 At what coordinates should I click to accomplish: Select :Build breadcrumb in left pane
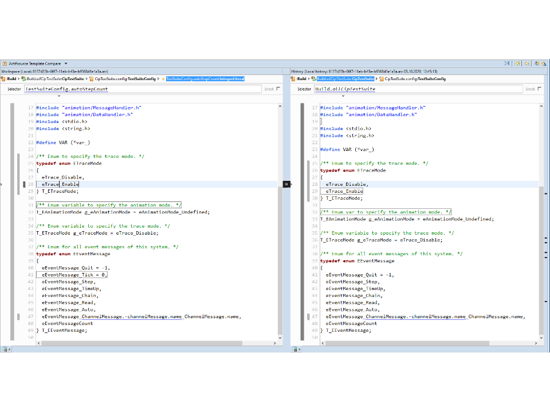(x=11, y=78)
